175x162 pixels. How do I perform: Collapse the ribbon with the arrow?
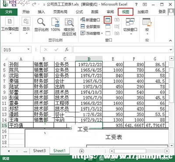[171, 41]
